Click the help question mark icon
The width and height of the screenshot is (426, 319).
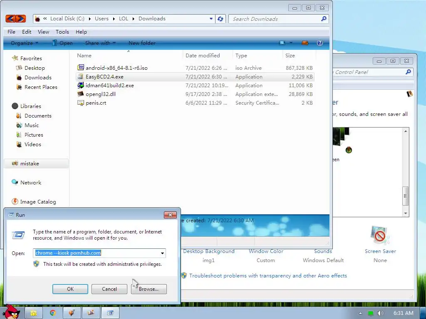point(320,43)
